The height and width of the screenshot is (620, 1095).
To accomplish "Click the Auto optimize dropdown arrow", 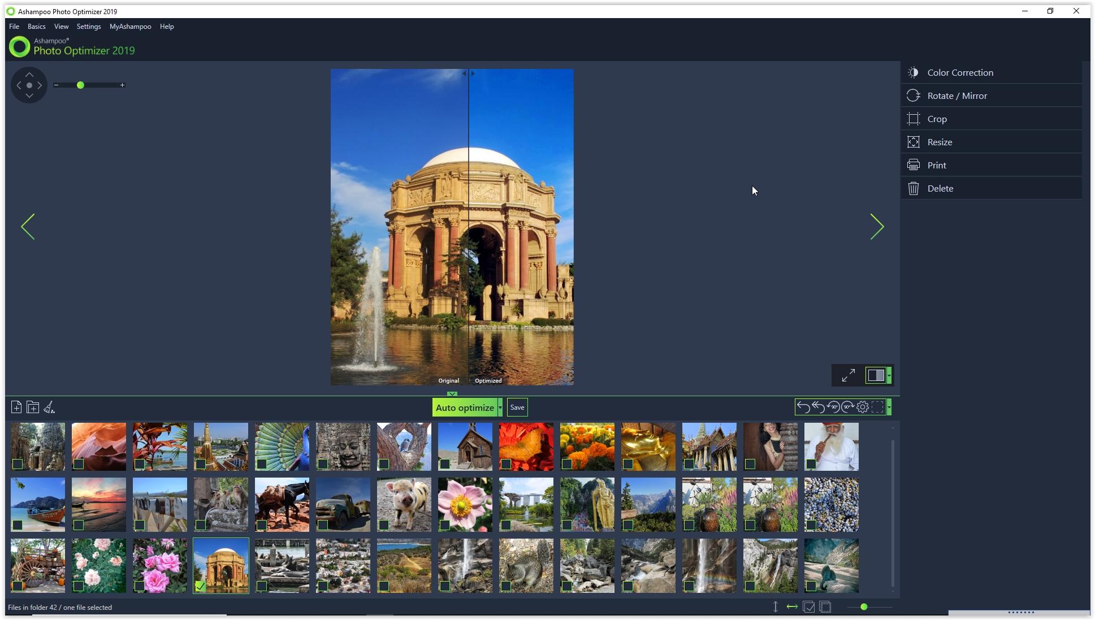I will pos(500,407).
